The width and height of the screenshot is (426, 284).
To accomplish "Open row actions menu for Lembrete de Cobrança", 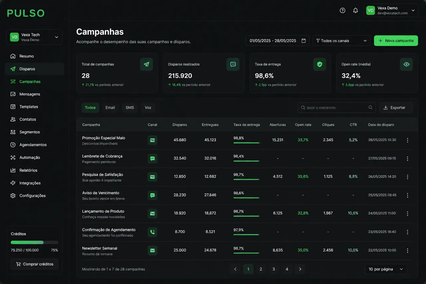I will 407,159.
